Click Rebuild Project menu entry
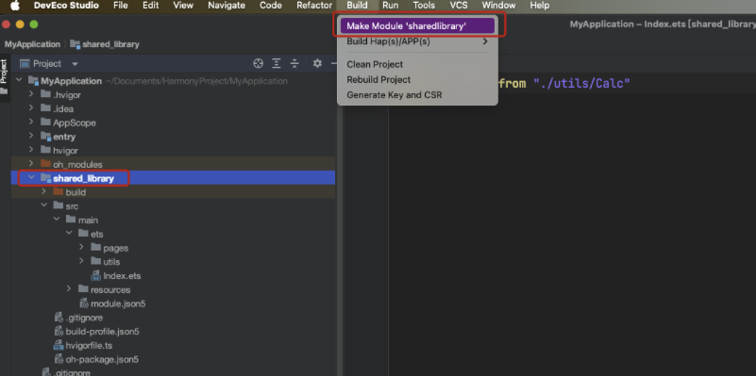The image size is (756, 376). tap(378, 79)
